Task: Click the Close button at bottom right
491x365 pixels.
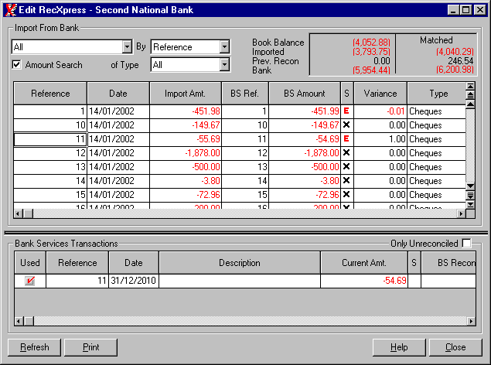Action: click(x=455, y=347)
